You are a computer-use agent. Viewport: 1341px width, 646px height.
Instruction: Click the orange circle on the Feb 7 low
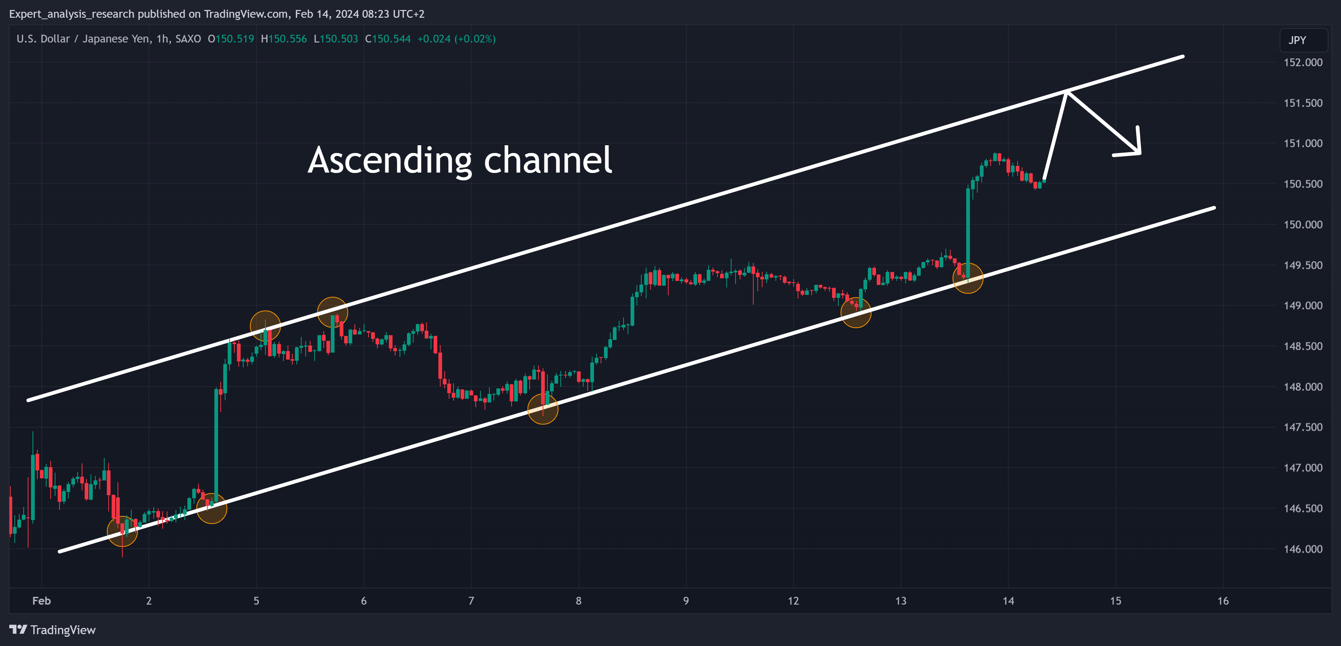543,409
